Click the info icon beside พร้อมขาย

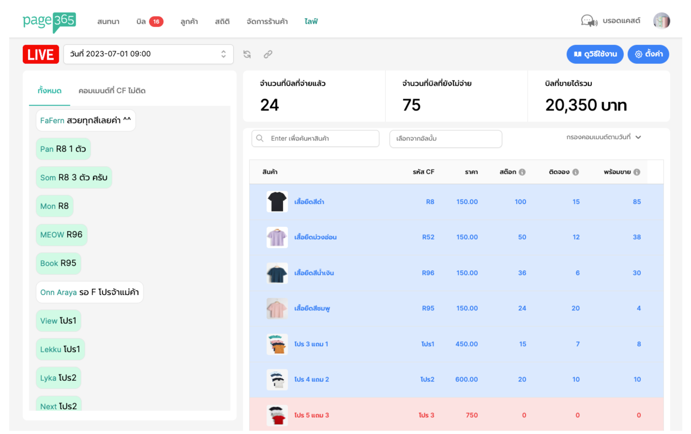coord(637,172)
